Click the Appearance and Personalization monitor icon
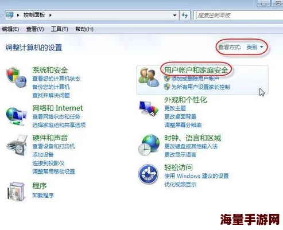Screen dimensions: 283x230 [x=149, y=108]
